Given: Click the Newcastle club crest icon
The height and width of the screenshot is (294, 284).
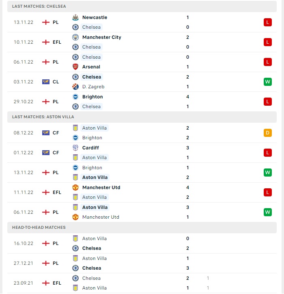Looking at the screenshot, I should coord(75,17).
